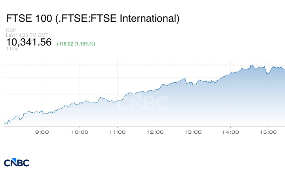Click the 13:00 time axis label

193,132
